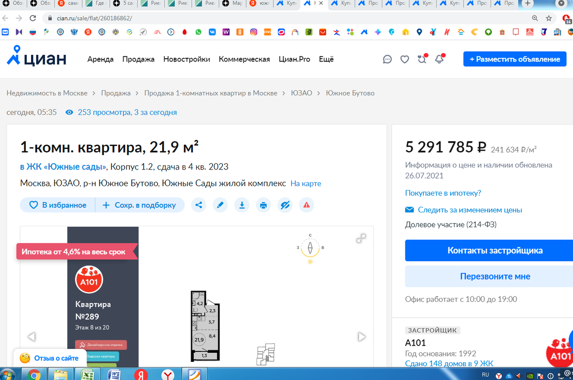This screenshot has height=380, width=573.
Task: Open Yandex bookmark in bookmarks bar
Action: tap(88, 32)
